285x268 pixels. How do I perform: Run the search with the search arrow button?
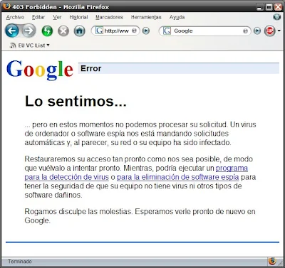pos(257,31)
